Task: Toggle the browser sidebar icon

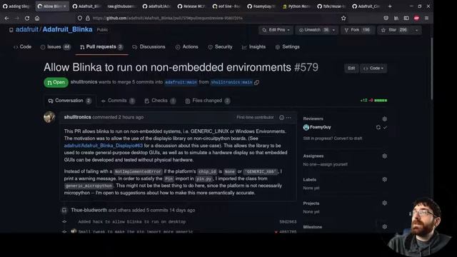Action: pyautogui.click(x=406, y=18)
